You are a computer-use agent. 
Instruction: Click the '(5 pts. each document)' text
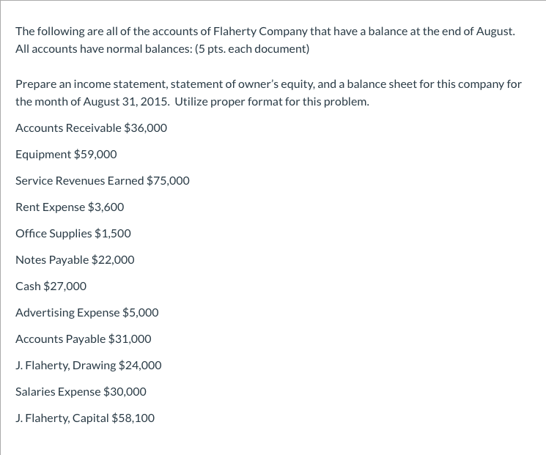tap(252, 49)
